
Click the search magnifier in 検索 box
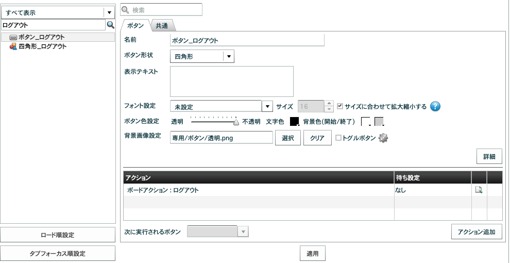coord(125,10)
